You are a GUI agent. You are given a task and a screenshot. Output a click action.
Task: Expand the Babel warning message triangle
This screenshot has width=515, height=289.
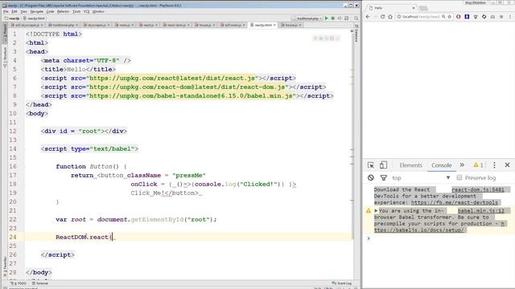tap(376, 210)
